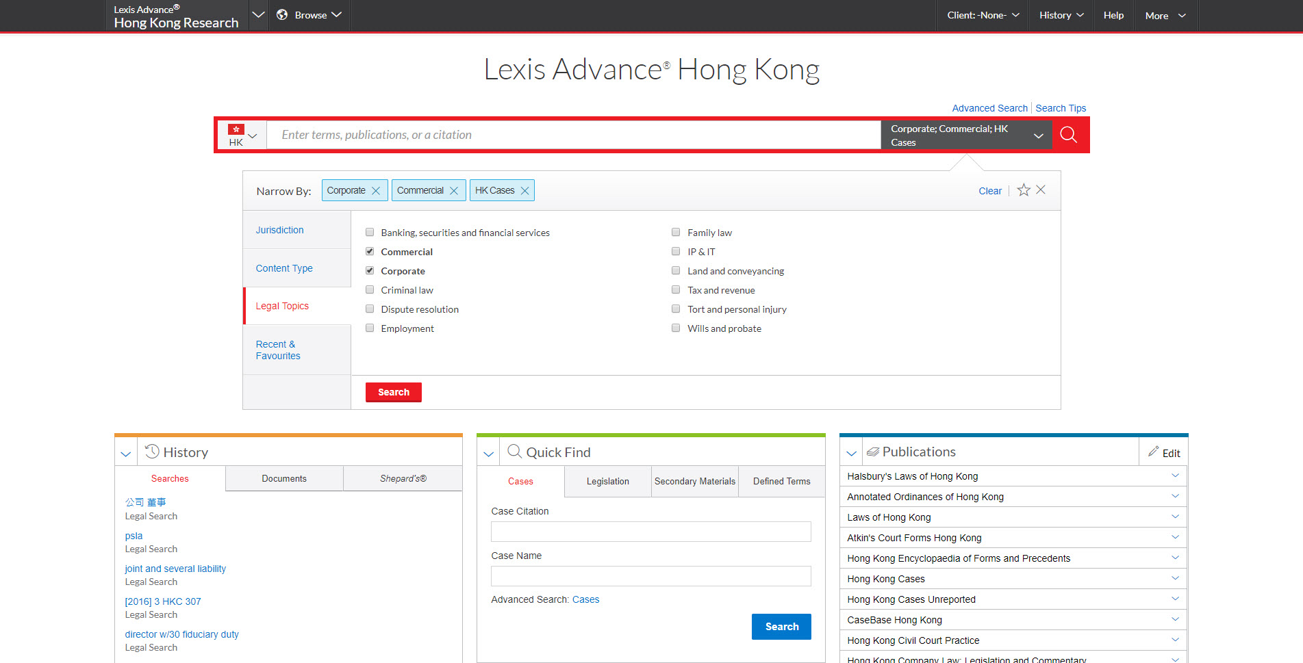Focus the main search terms field
This screenshot has width=1303, height=663.
click(x=574, y=135)
